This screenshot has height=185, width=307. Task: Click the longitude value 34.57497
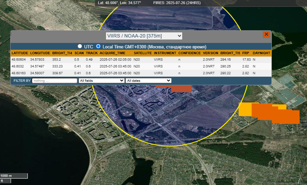[x=37, y=66]
